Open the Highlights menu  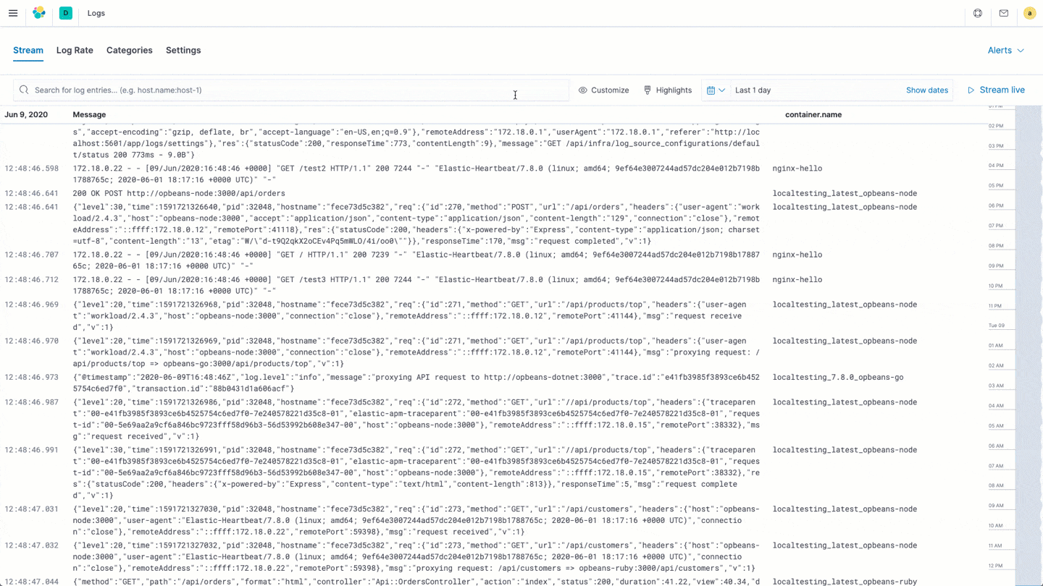coord(668,90)
